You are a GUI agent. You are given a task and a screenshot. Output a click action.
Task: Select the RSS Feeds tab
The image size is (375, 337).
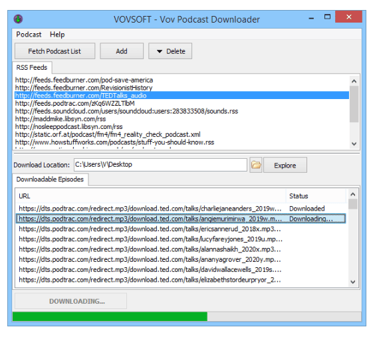[32, 67]
